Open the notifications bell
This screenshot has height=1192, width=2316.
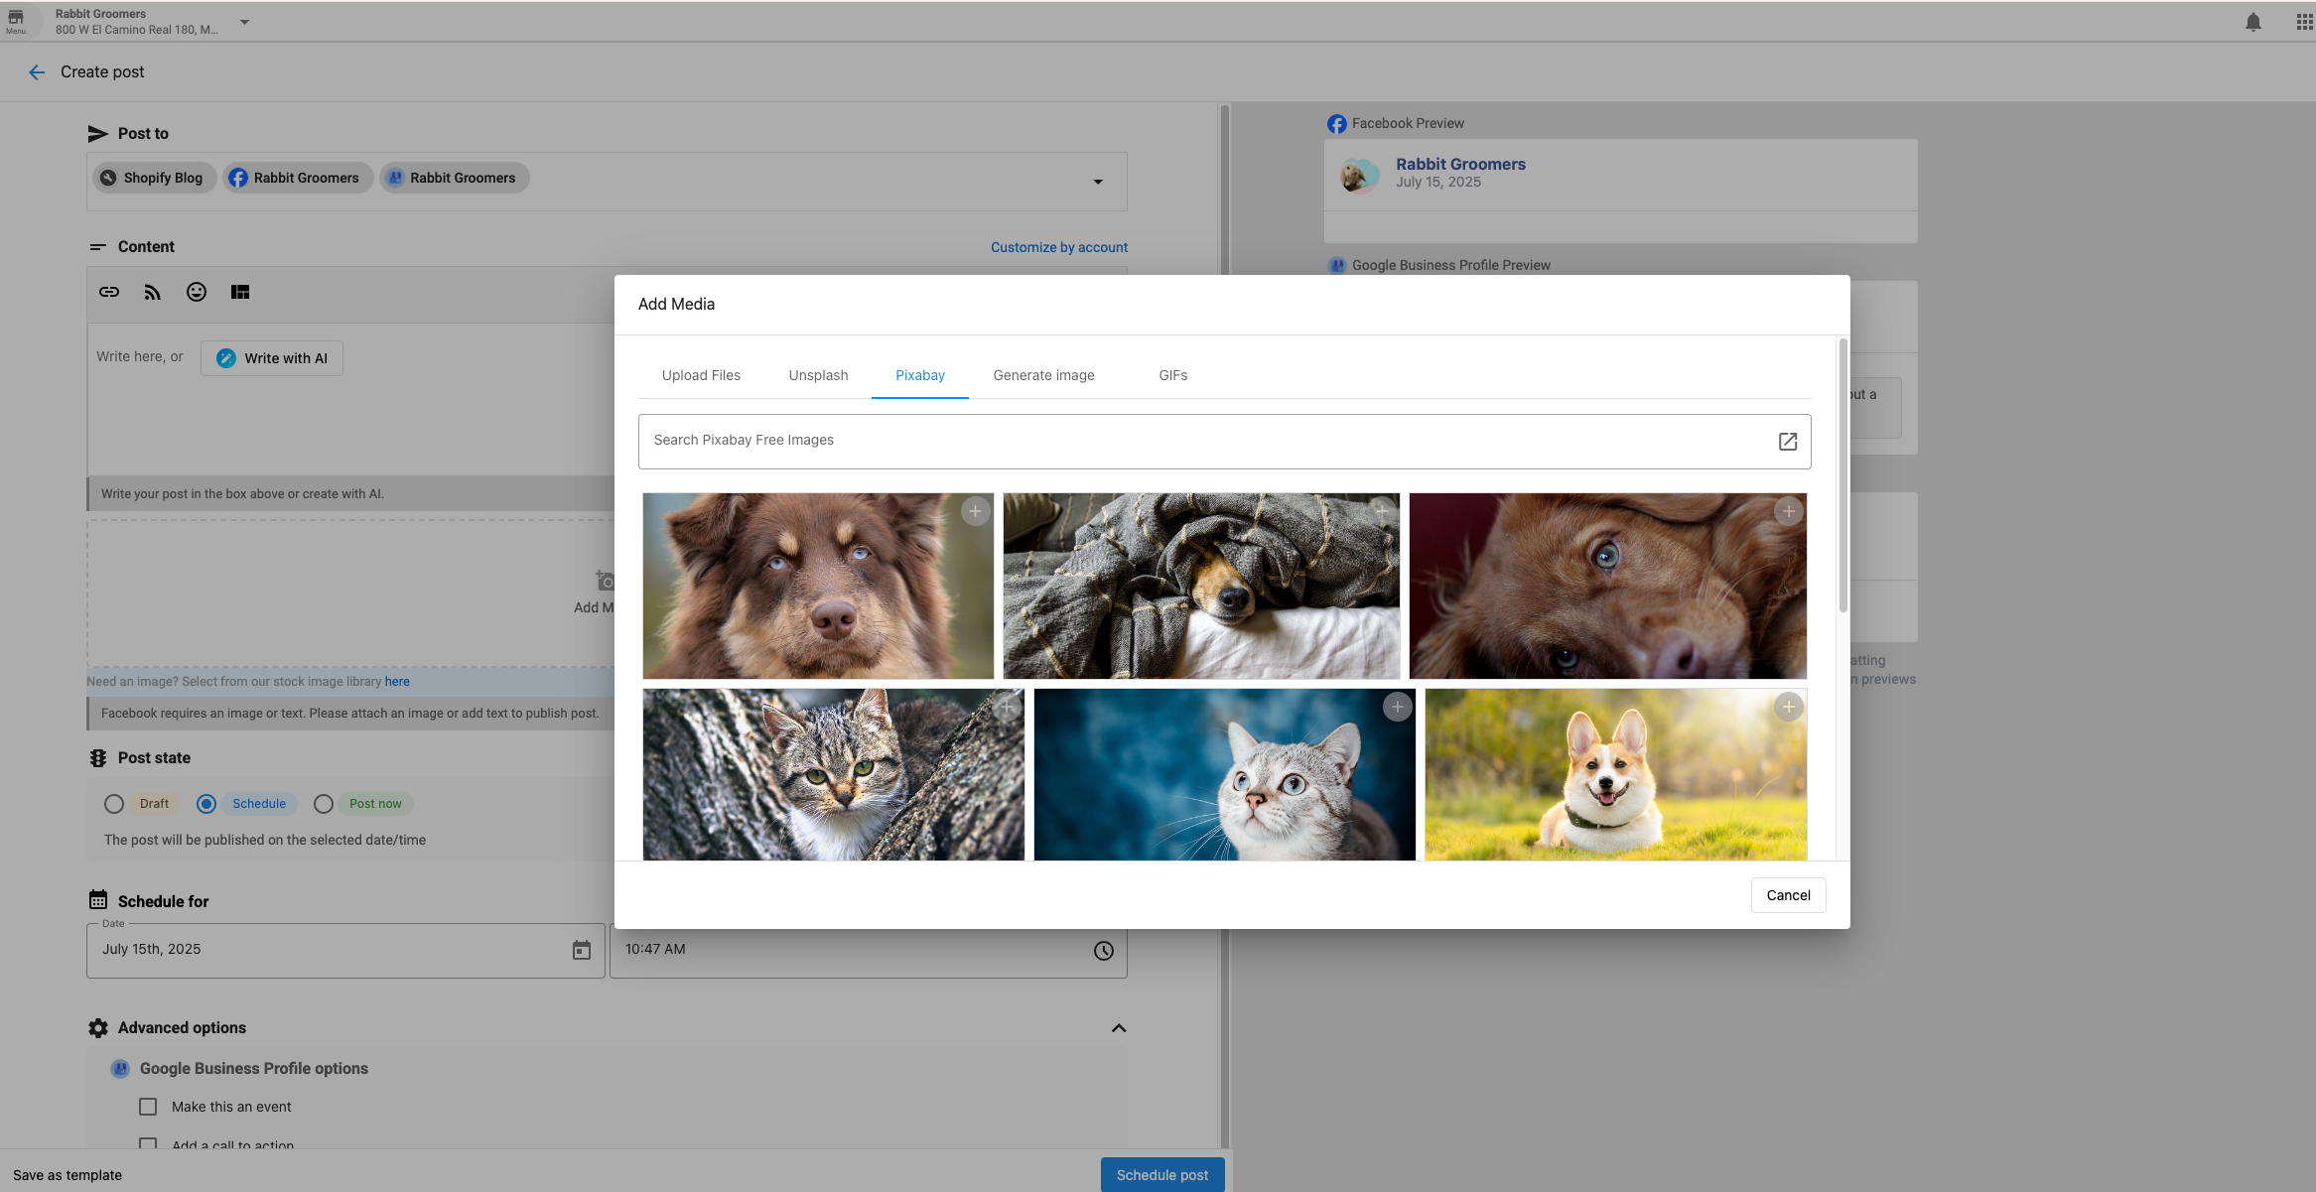click(x=2251, y=21)
